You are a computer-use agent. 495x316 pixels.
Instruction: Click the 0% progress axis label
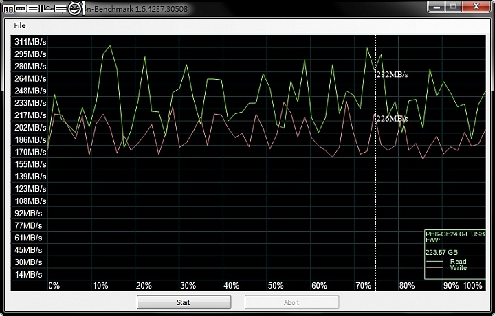click(x=54, y=286)
